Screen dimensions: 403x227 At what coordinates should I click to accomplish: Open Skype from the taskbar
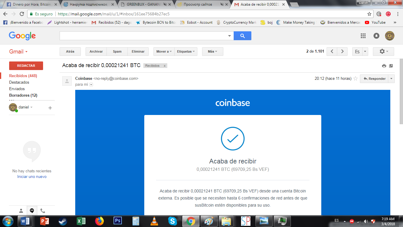tap(172, 221)
